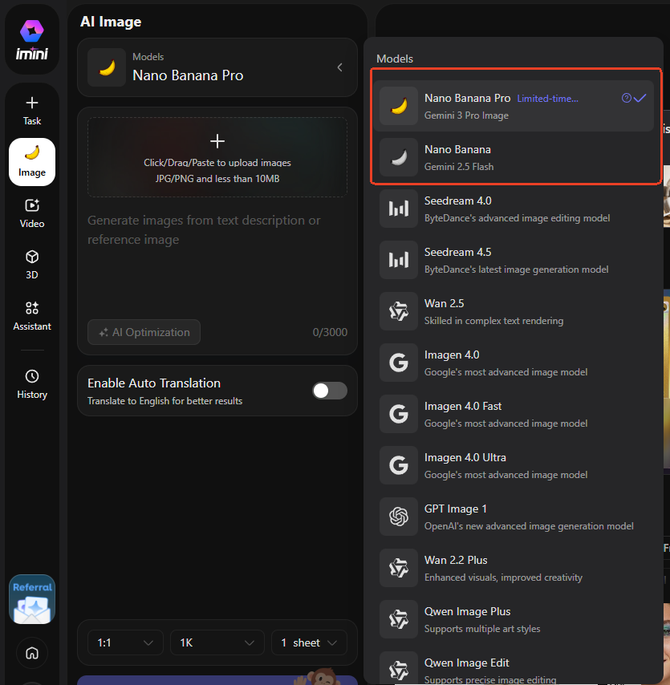Image resolution: width=670 pixels, height=685 pixels.
Task: Choose GPT Image 1 model
Action: tap(514, 517)
